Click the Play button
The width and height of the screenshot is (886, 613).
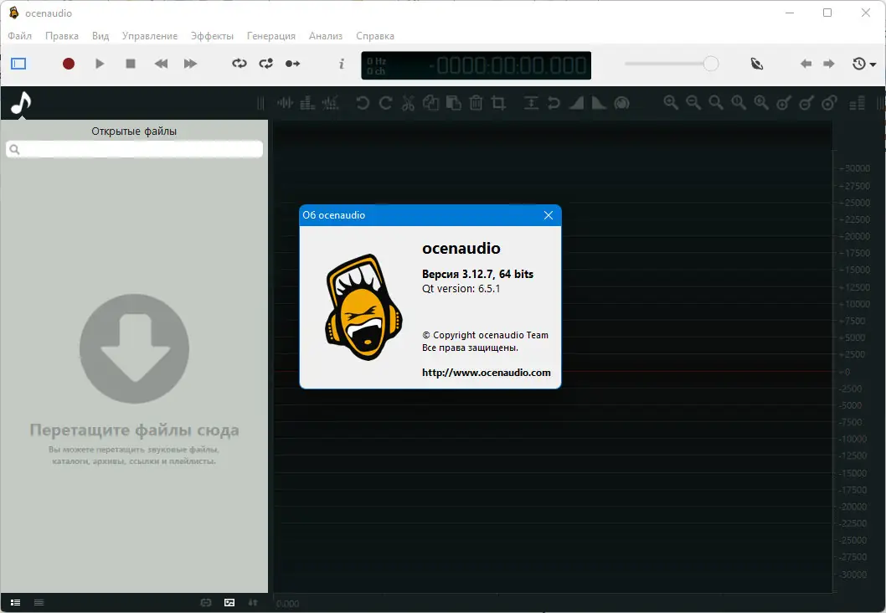(100, 64)
